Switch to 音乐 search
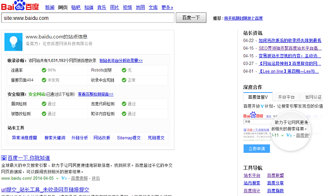The image size is (323, 196). coord(102,7)
